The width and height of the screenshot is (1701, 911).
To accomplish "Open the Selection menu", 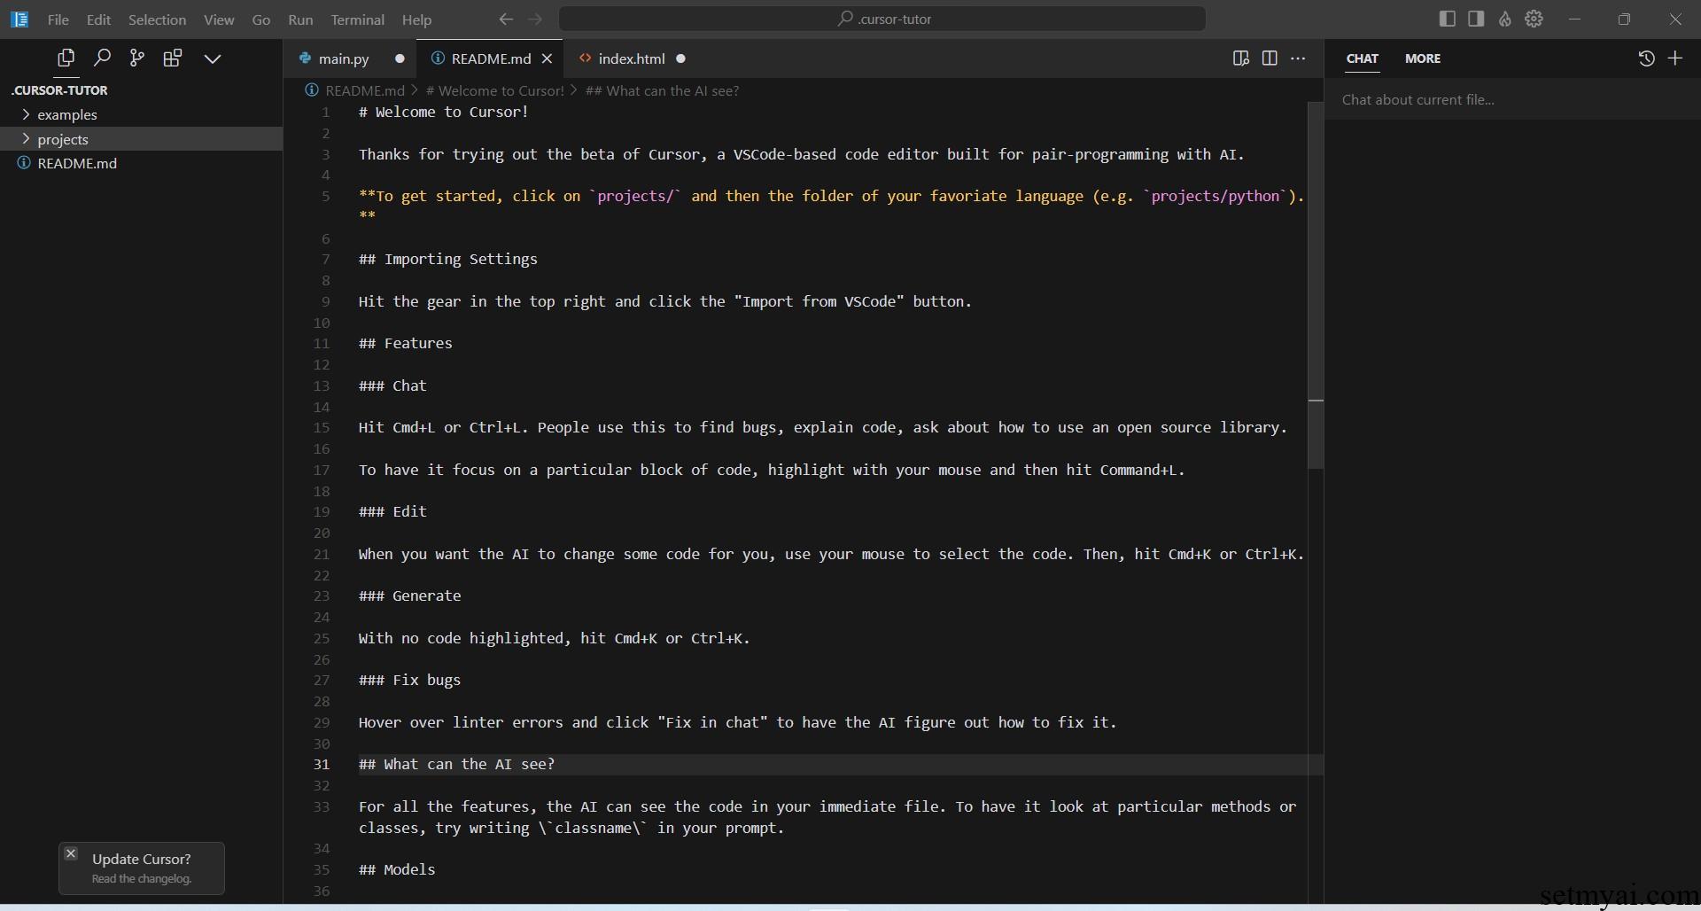I will (x=157, y=19).
